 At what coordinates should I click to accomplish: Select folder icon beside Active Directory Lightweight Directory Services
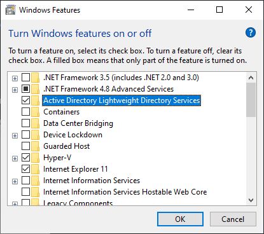(x=35, y=100)
